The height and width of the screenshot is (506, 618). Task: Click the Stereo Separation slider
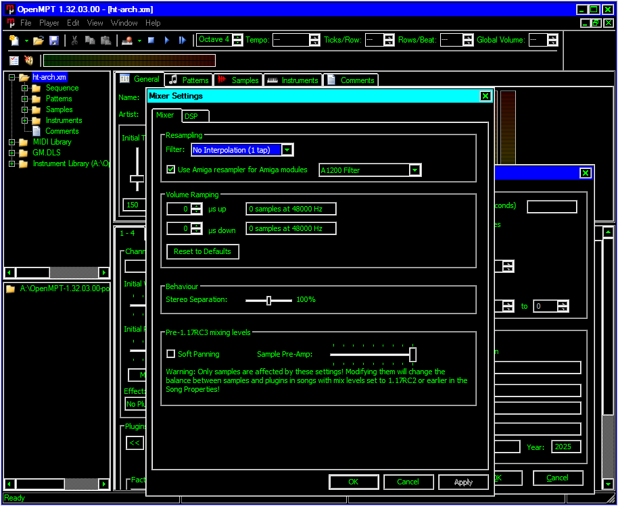pyautogui.click(x=269, y=301)
